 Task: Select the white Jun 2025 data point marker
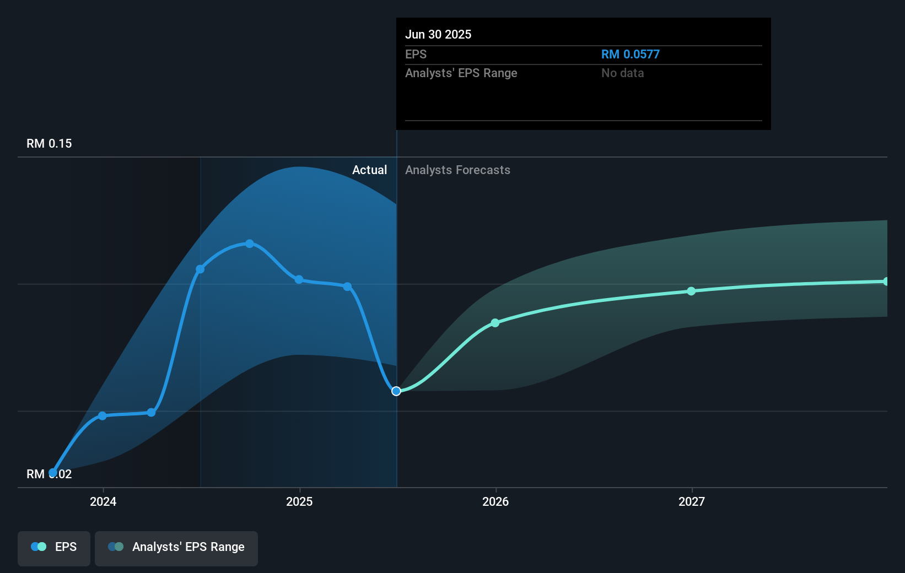point(396,391)
